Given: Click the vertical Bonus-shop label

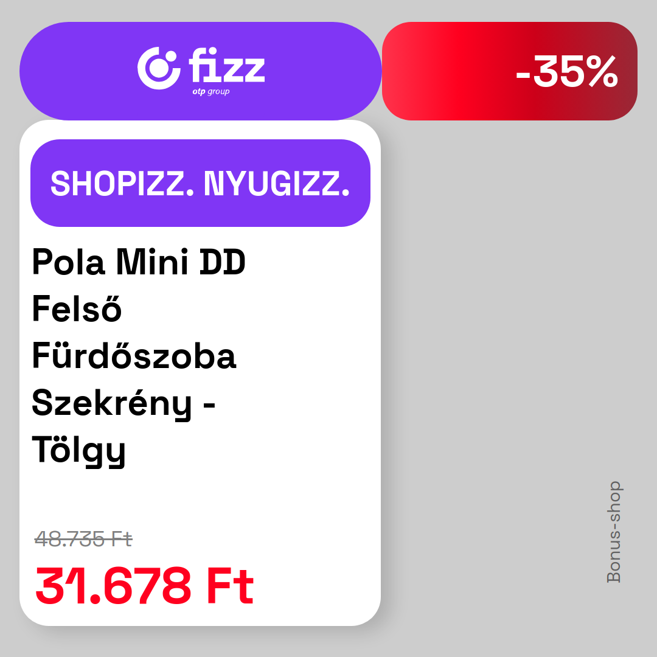Looking at the screenshot, I should (x=614, y=532).
